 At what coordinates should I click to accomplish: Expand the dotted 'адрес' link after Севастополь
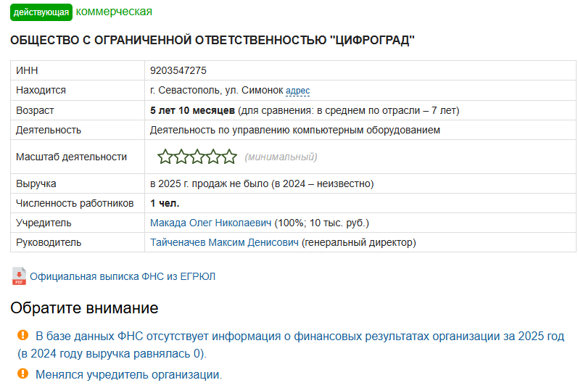click(298, 91)
